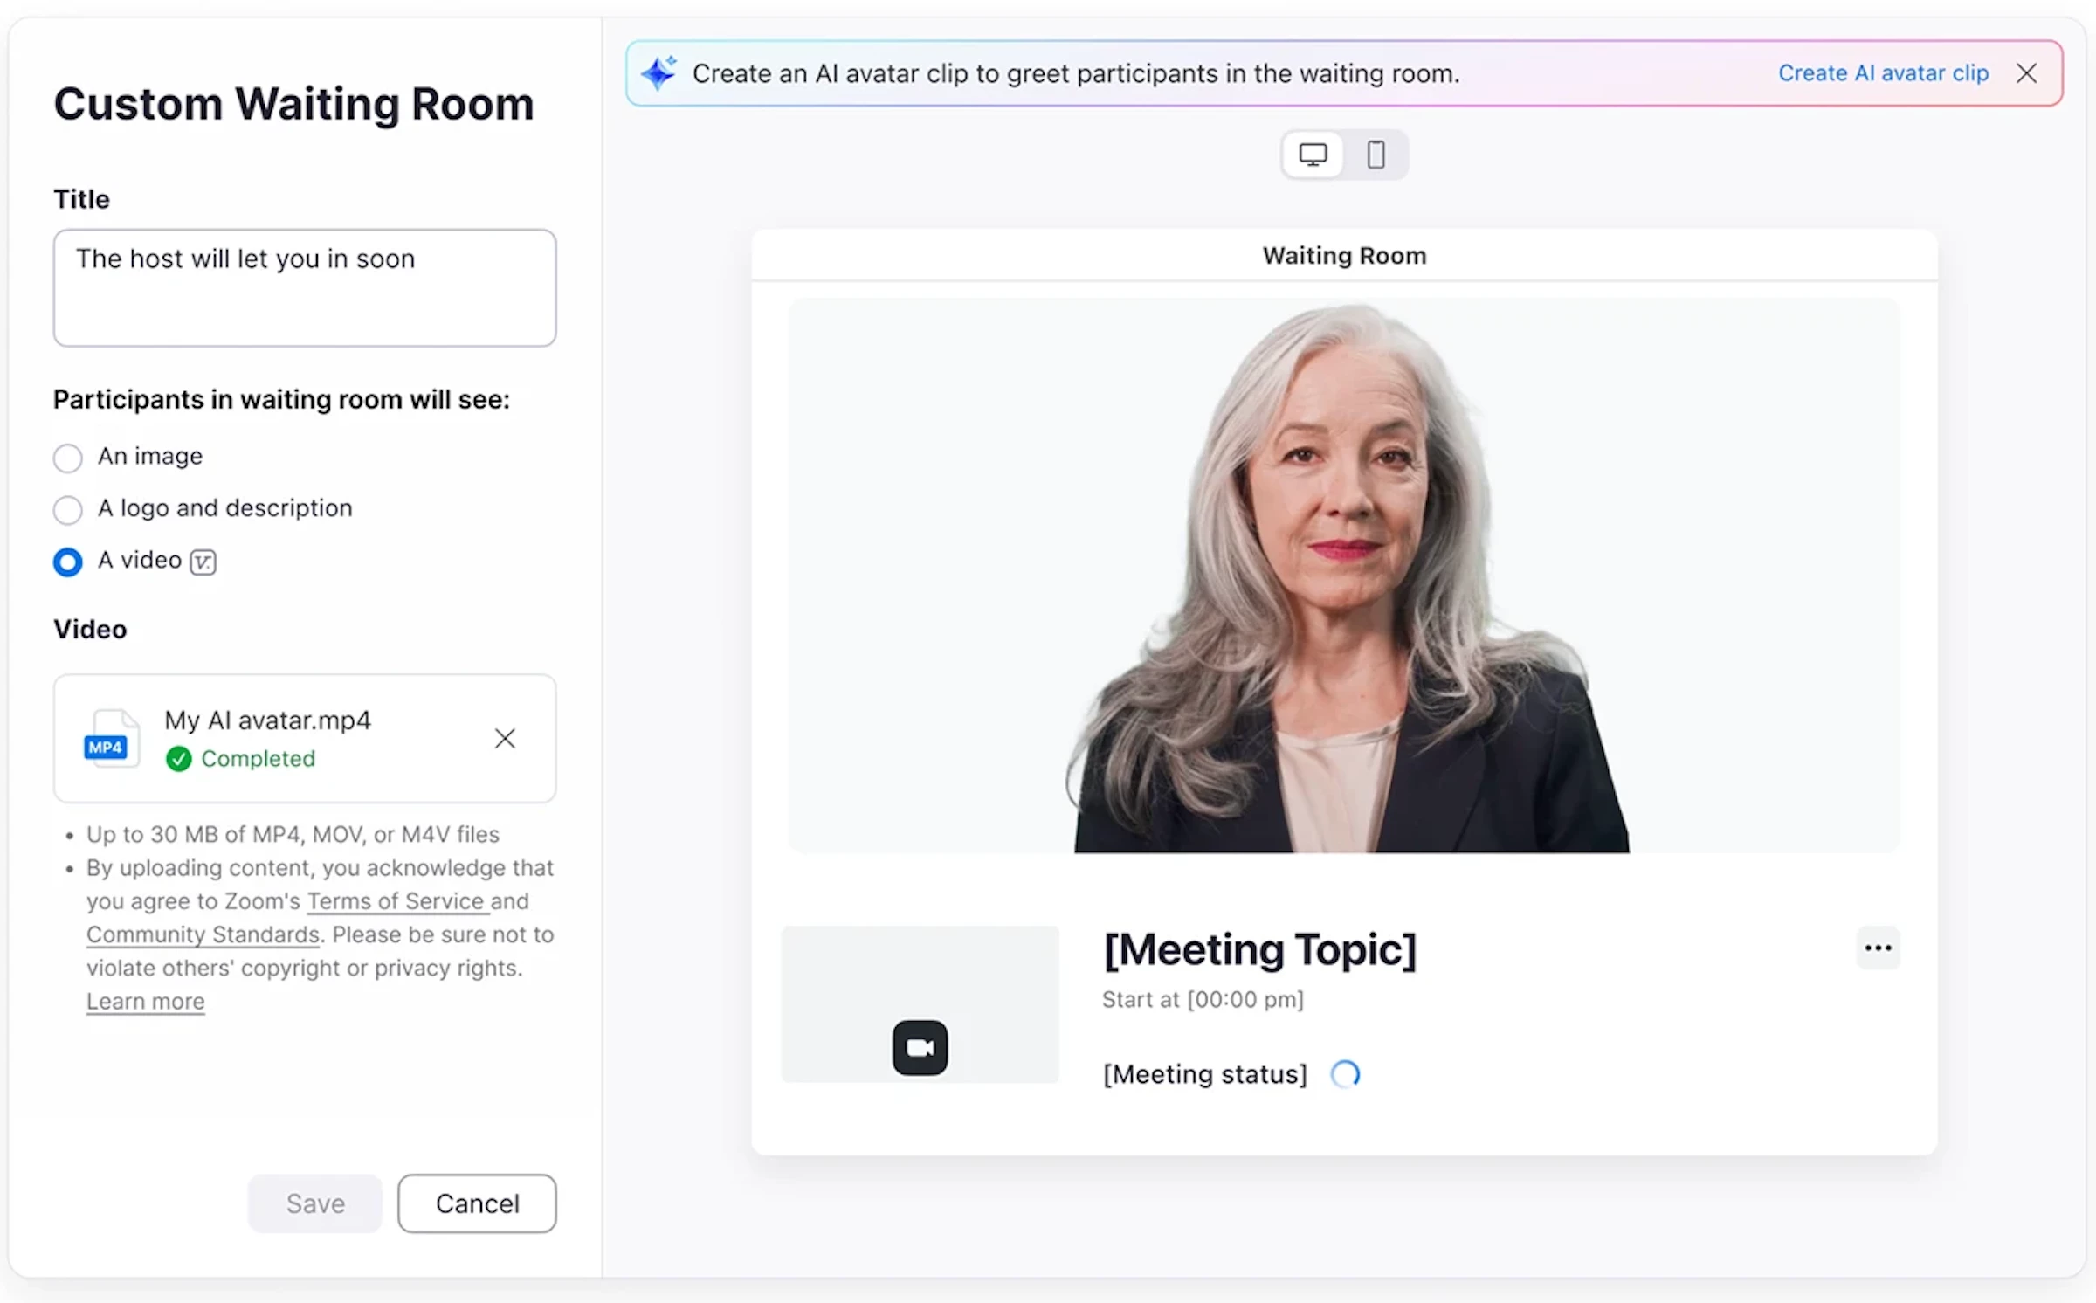Viewport: 2096px width, 1303px height.
Task: Click the Learn more link
Action: (145, 1002)
